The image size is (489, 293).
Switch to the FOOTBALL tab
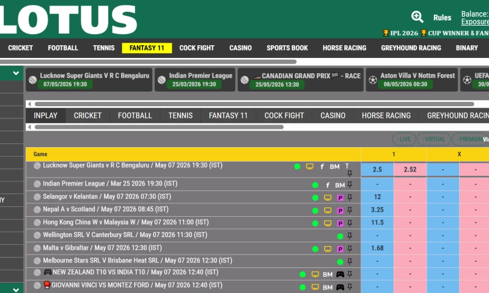click(x=134, y=115)
